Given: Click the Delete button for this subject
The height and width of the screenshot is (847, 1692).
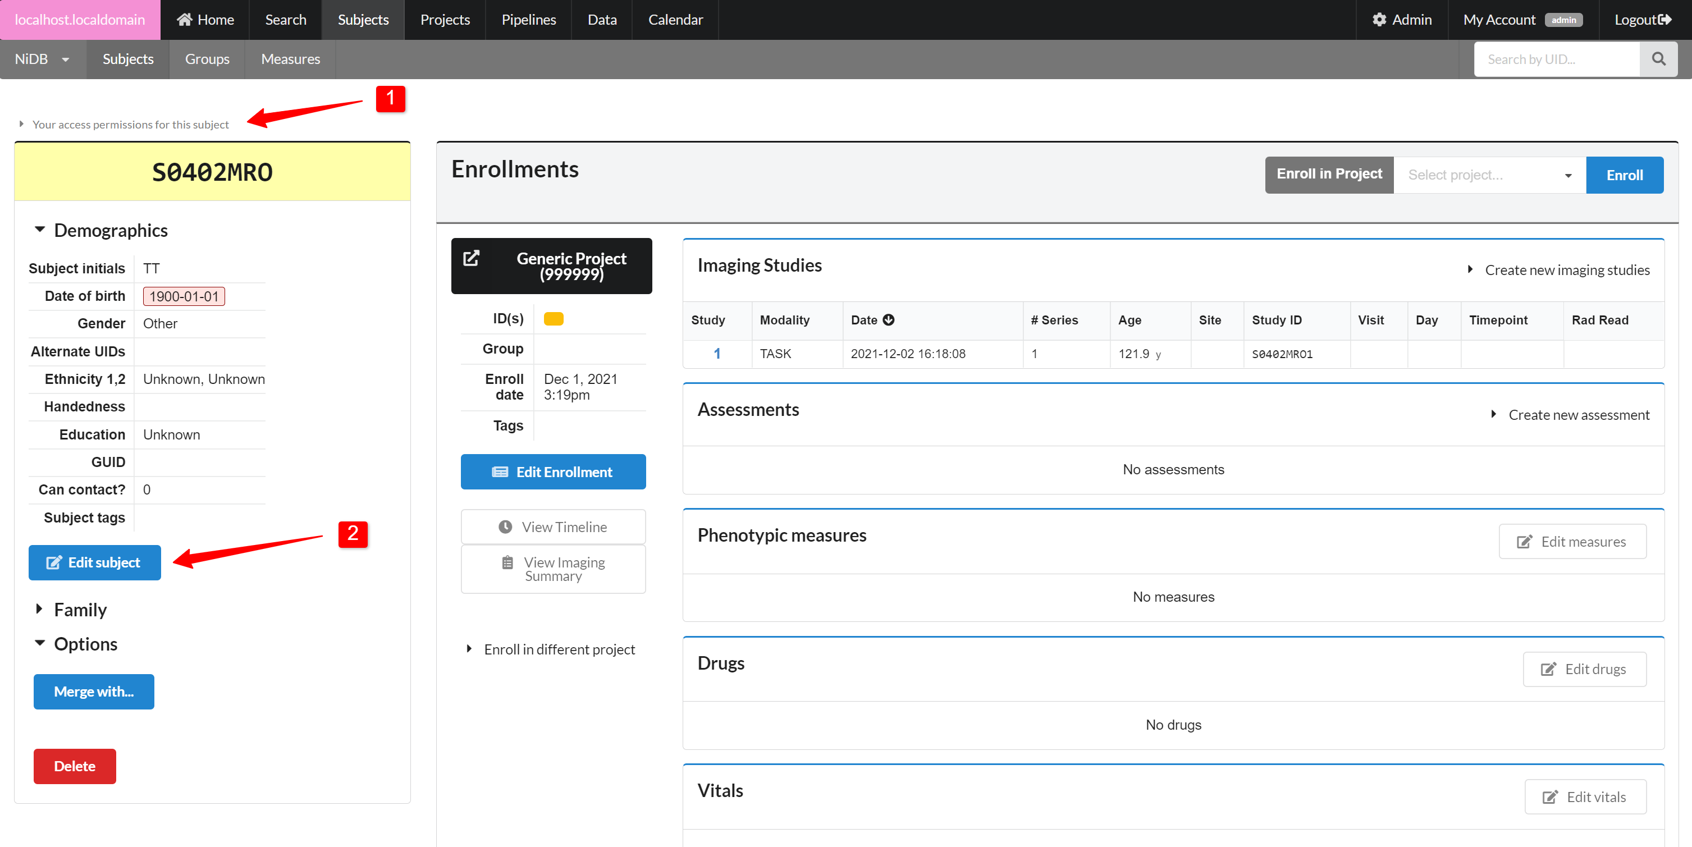Looking at the screenshot, I should (74, 766).
